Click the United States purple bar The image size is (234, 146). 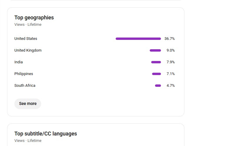point(138,39)
